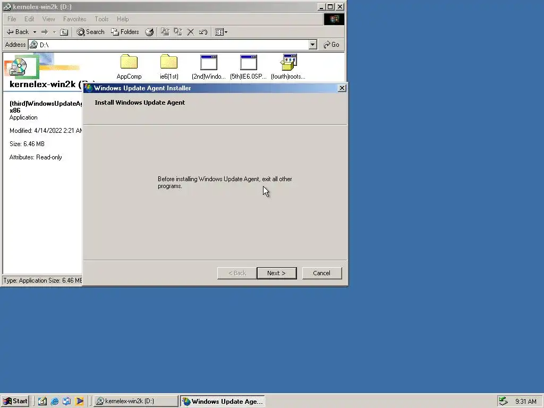Screen dimensions: 544x408
Task: Maximize the kernelex-win2k Explorer window
Action: 330,6
